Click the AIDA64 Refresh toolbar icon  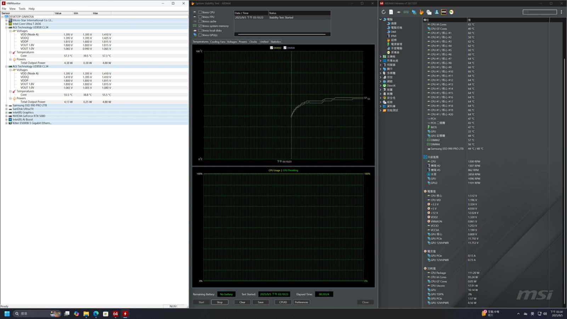384,12
